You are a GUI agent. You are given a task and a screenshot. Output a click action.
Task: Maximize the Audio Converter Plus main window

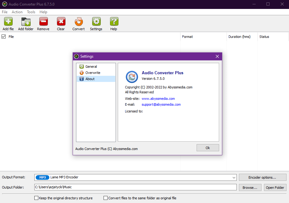click(x=268, y=4)
